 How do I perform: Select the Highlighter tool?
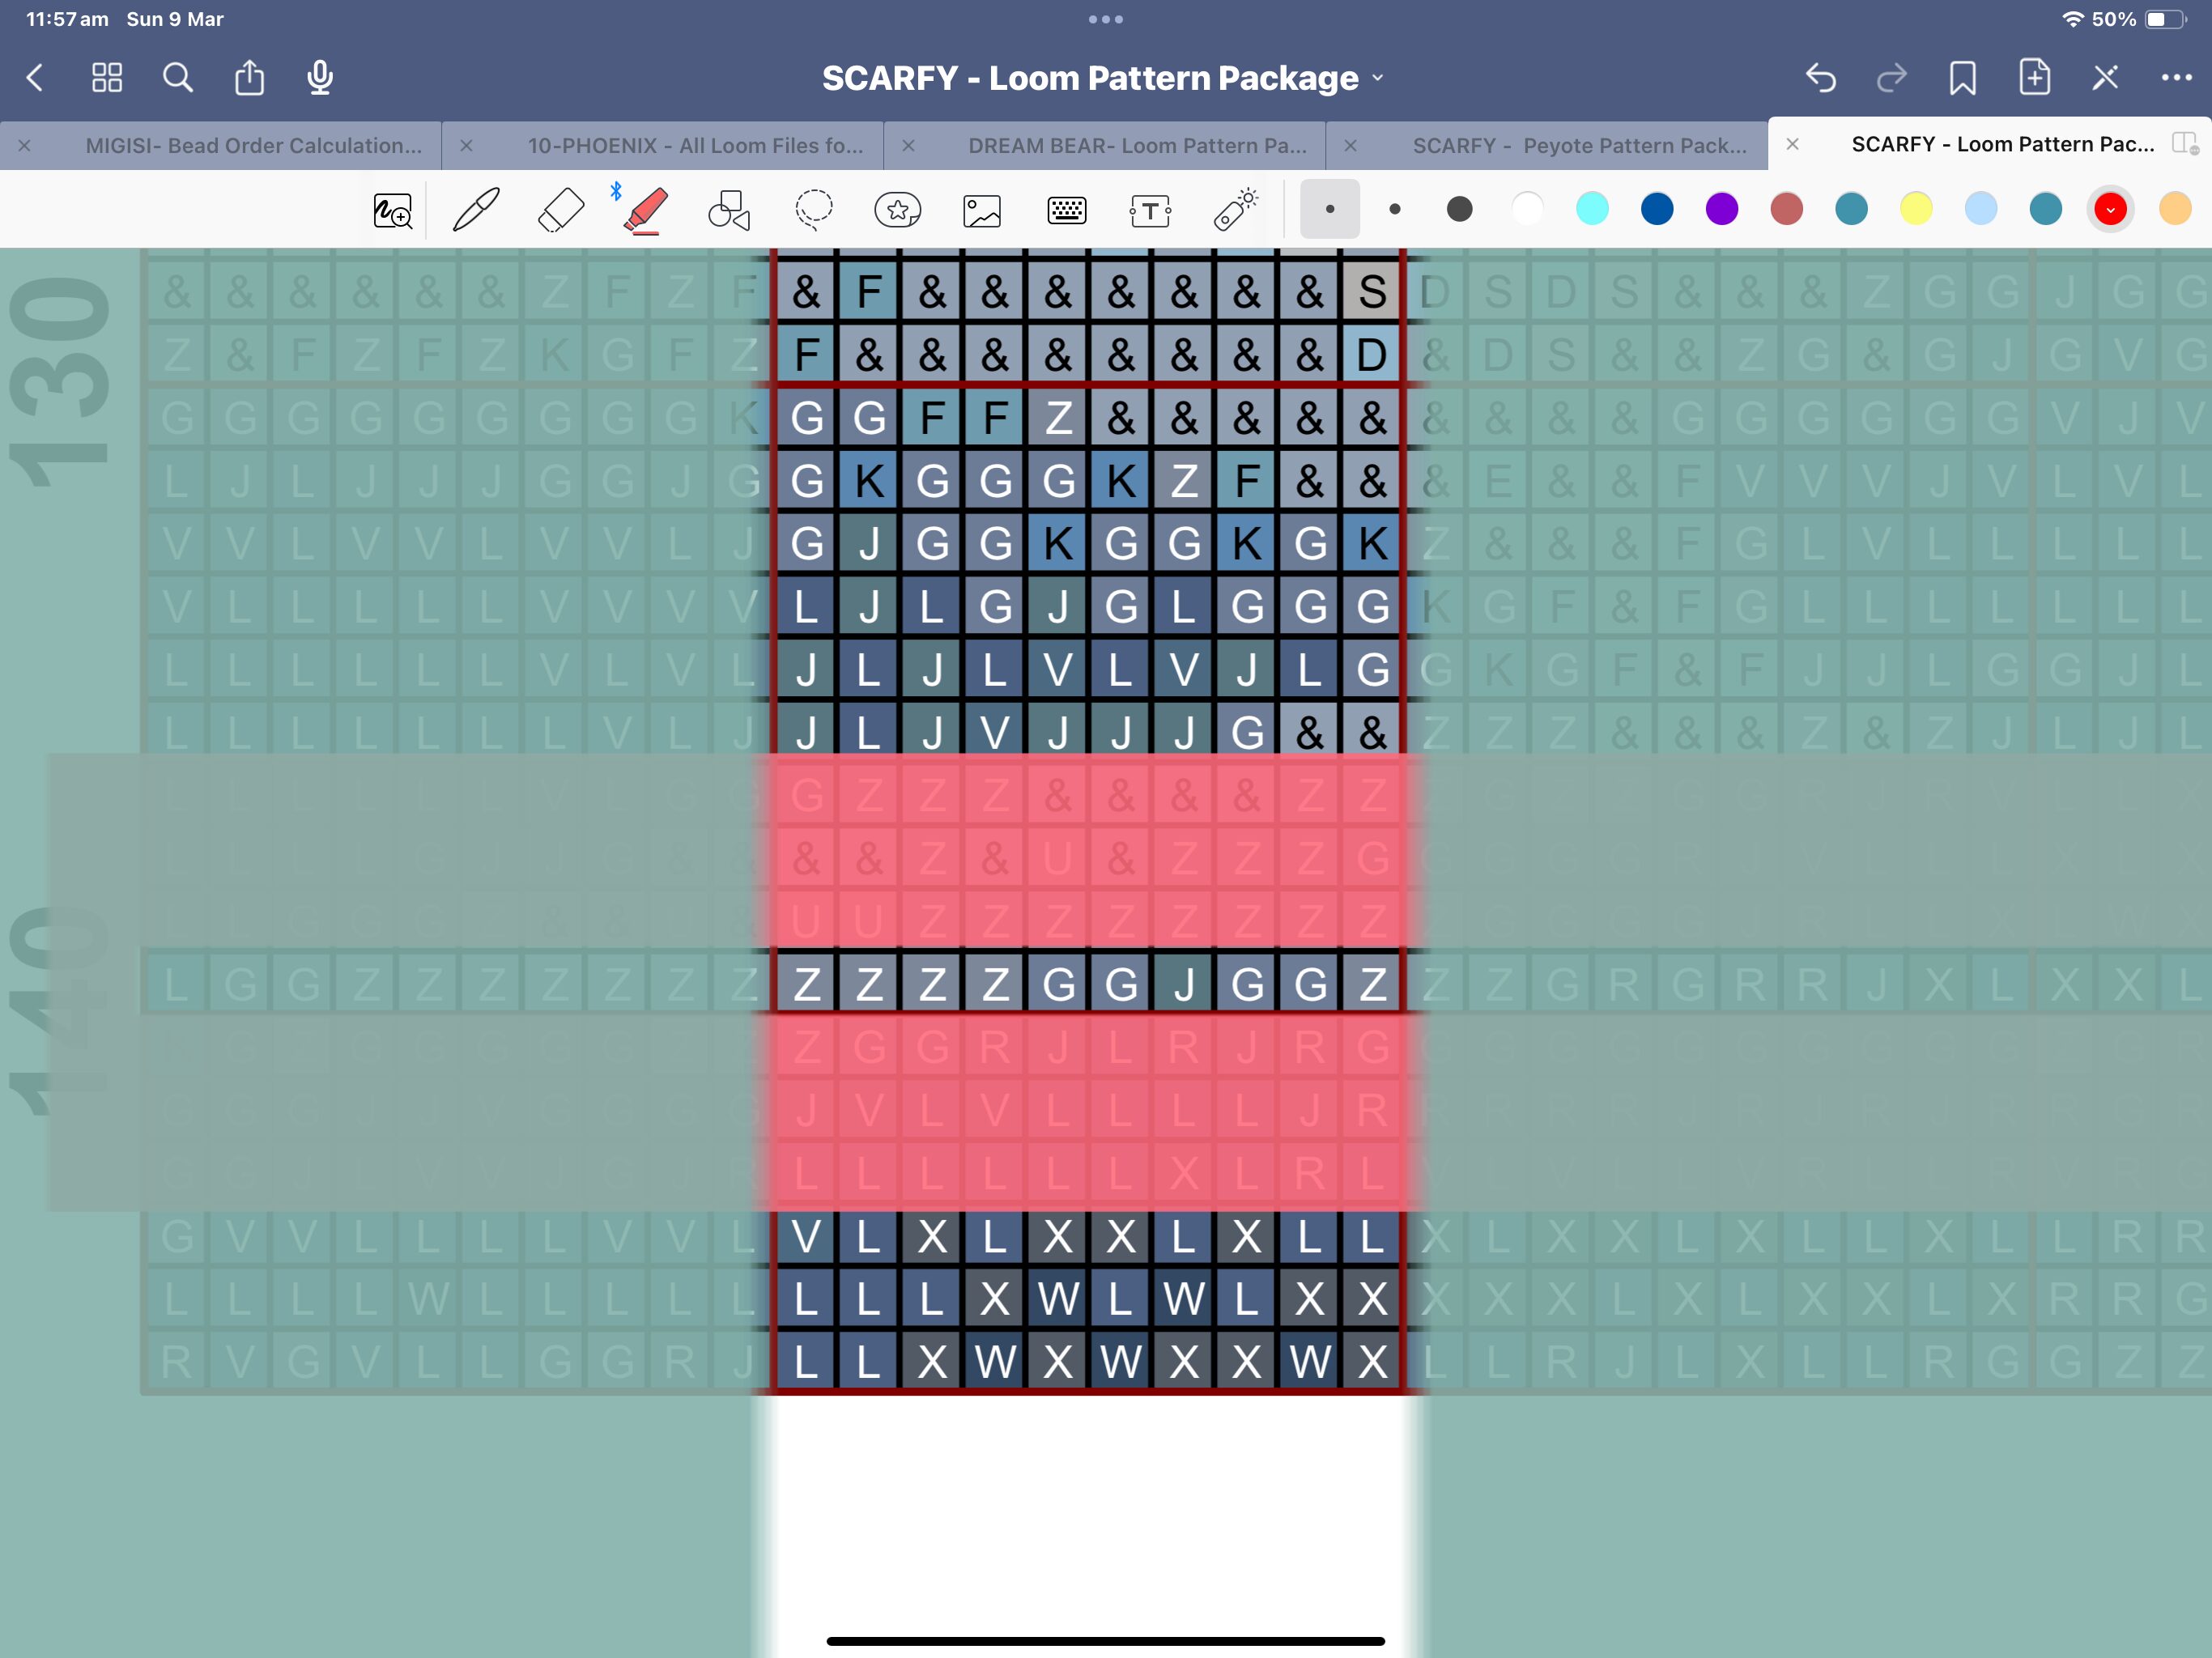[645, 210]
